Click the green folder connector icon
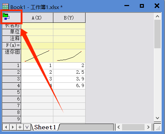 pyautogui.click(x=6, y=16)
